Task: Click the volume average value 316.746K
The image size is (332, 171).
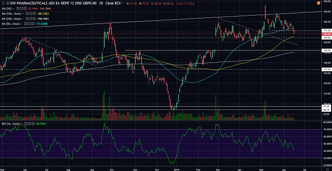Action: 45,9
